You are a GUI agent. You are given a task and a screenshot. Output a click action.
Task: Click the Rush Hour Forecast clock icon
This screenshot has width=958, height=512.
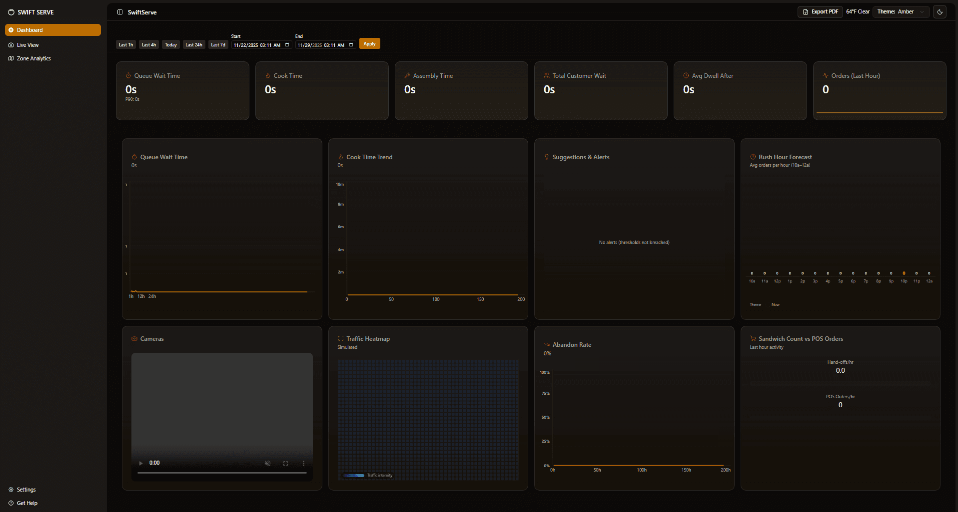click(x=753, y=157)
